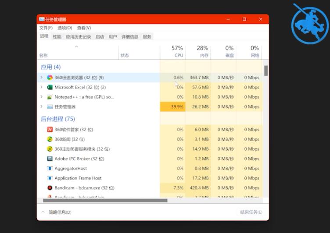330x233 pixels.
Task: Click the 360极速浏览器 app icon
Action: click(x=50, y=78)
